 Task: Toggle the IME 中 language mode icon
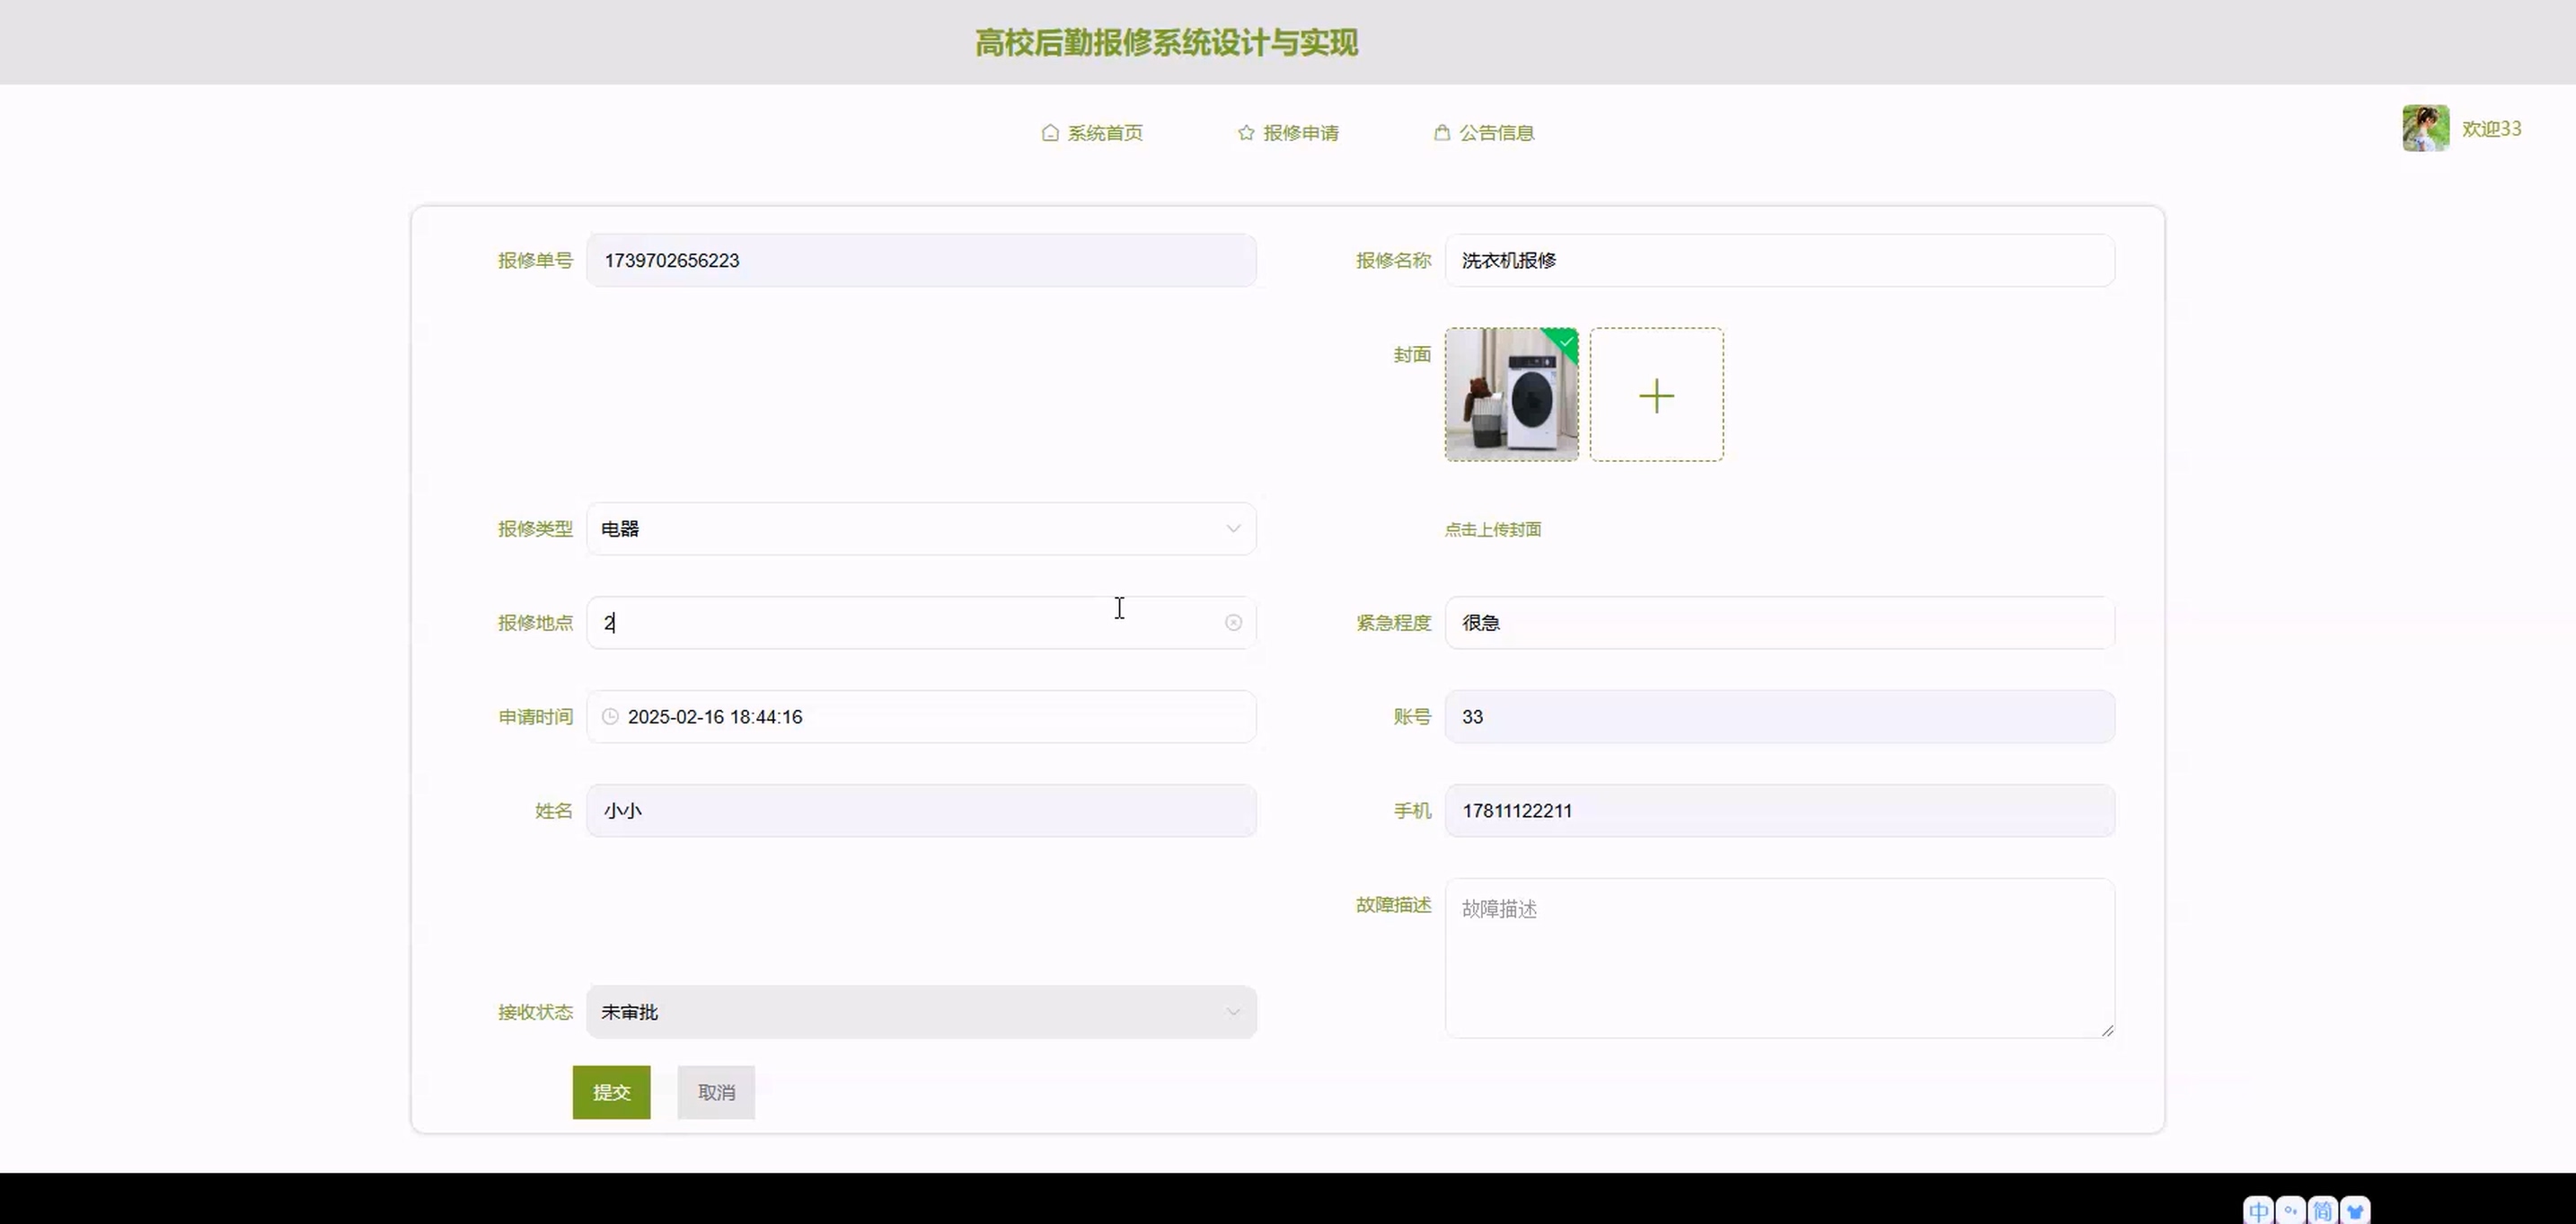2258,1211
